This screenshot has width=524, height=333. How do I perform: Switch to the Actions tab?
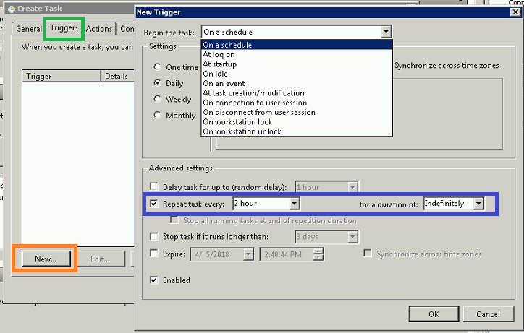(99, 29)
